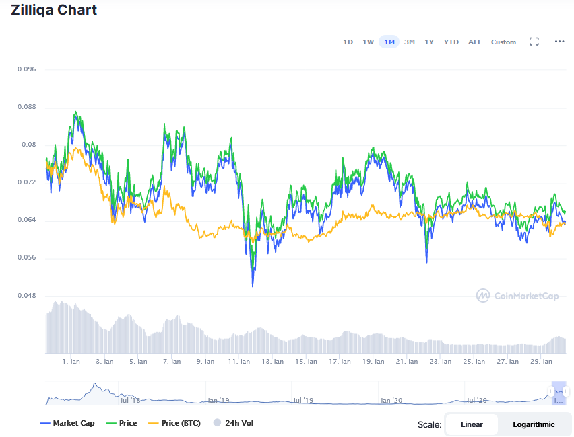The height and width of the screenshot is (437, 574).
Task: Click the Scale: label
Action: click(429, 425)
